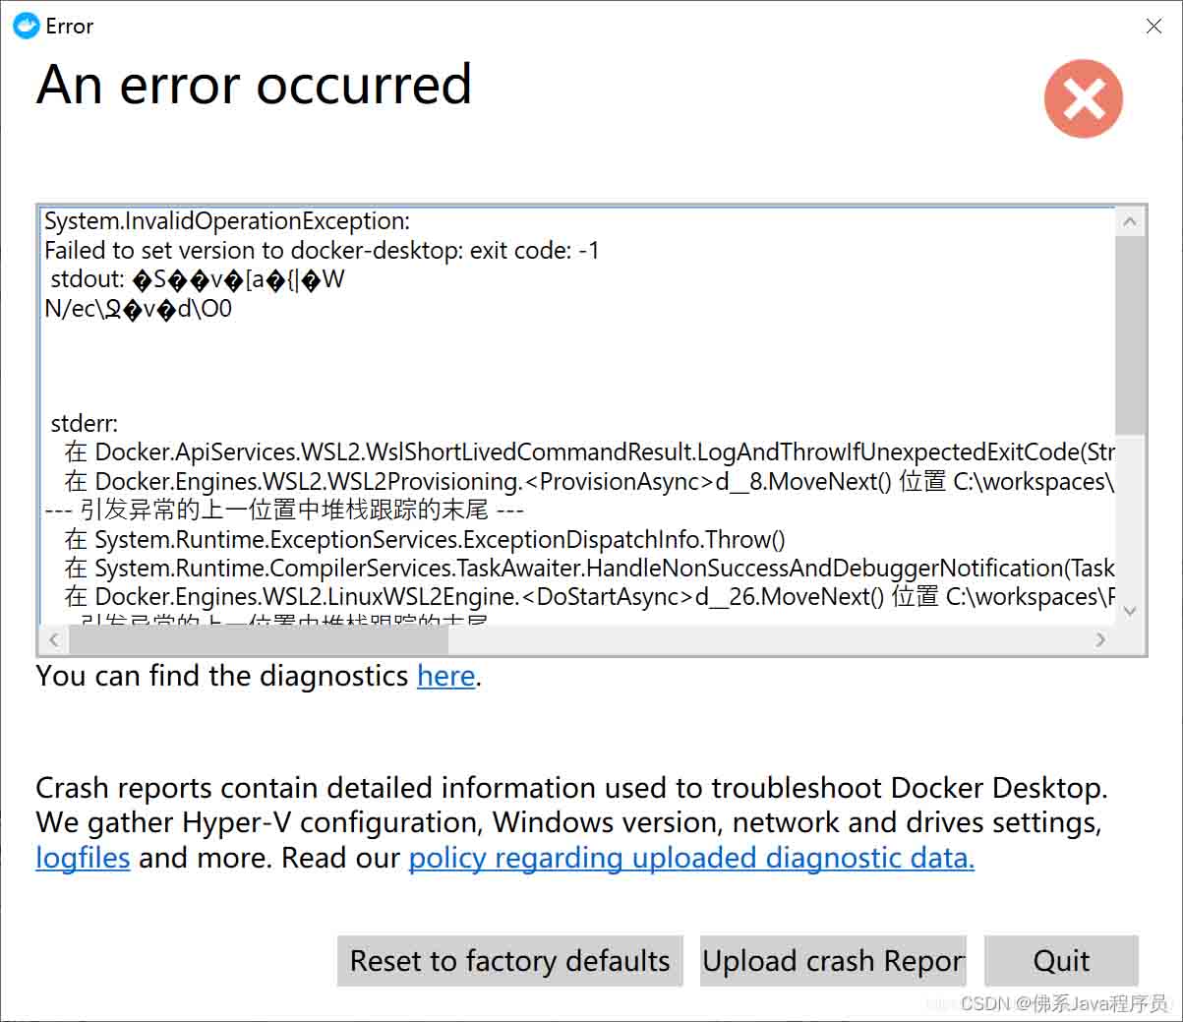Screen dimensions: 1183x1022
Task: Open the logfiles link
Action: tap(83, 858)
